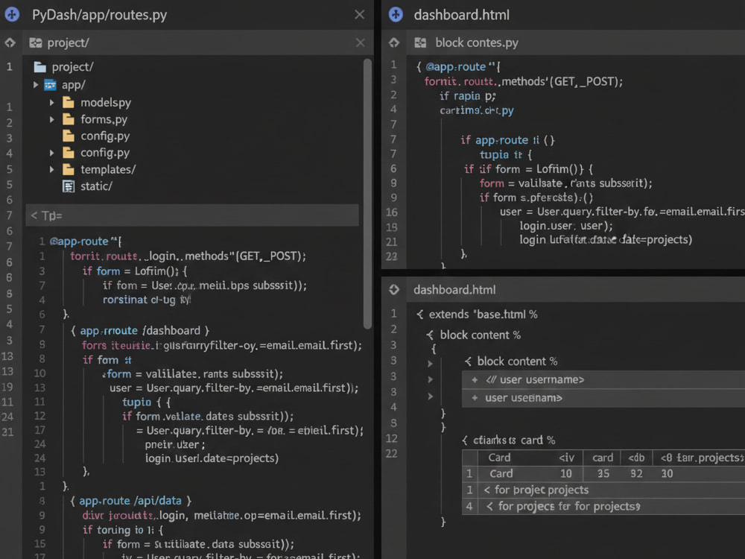The image size is (745, 559).
Task: Toggle fold arrow beside user useṙnam> line
Action: pos(430,397)
